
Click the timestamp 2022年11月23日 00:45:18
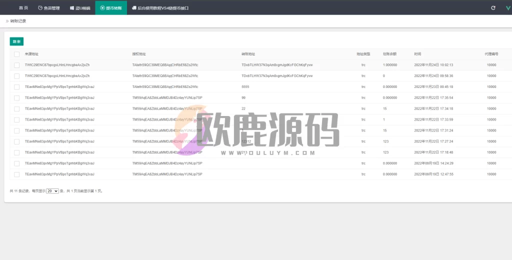pos(433,87)
